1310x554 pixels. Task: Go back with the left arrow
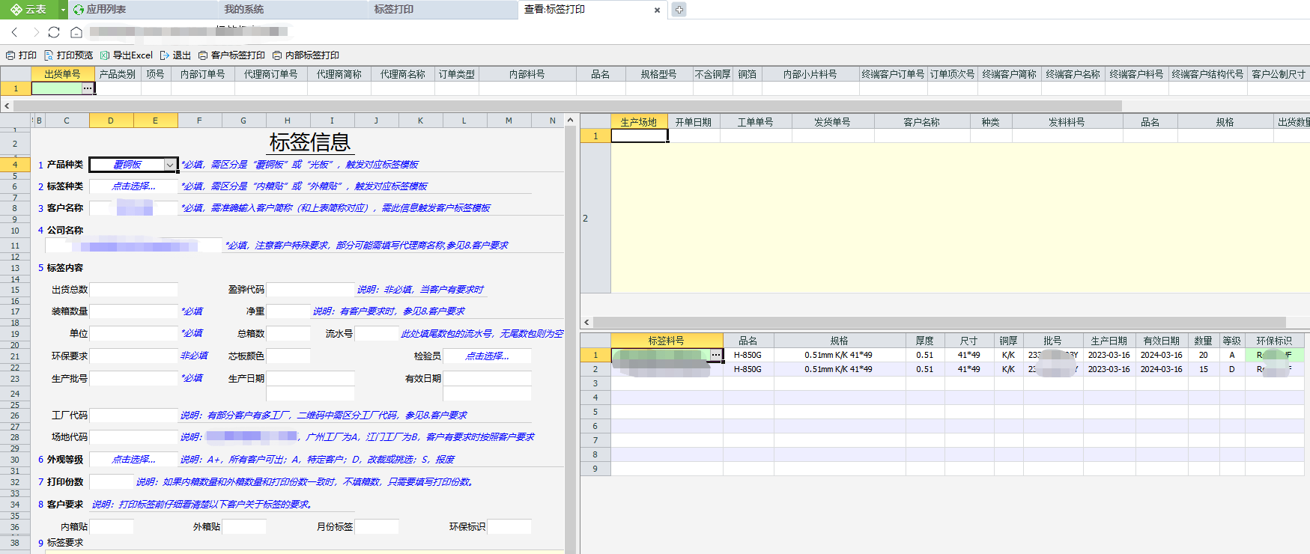coord(14,32)
